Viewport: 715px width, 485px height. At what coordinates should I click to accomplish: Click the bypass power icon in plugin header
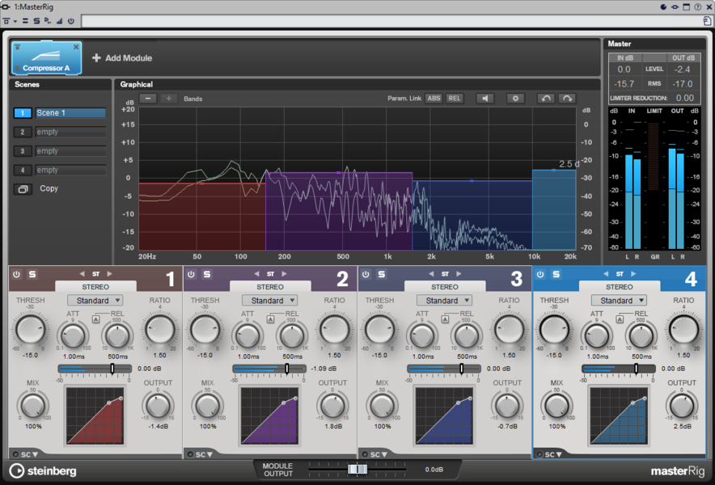[70, 21]
